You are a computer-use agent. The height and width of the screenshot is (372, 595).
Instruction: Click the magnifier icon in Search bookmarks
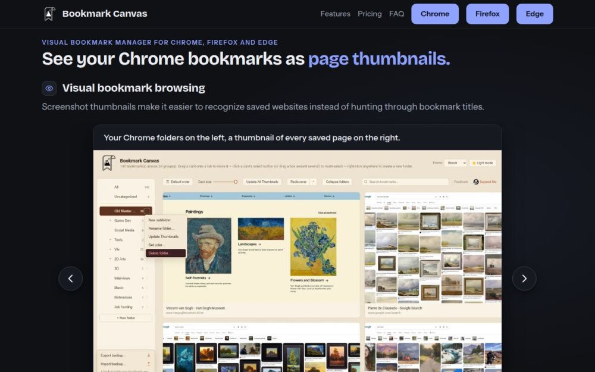(x=365, y=182)
